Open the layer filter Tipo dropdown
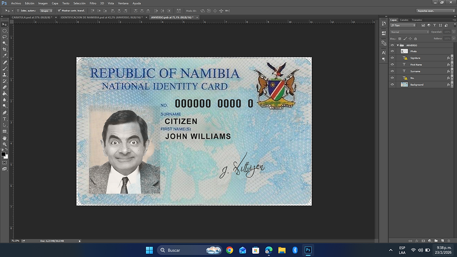 (403, 25)
